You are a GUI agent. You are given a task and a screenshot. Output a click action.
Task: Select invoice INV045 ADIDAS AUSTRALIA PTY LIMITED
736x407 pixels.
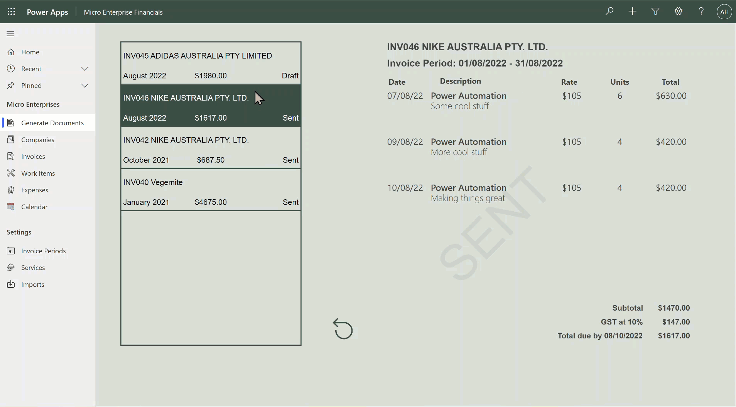(211, 63)
